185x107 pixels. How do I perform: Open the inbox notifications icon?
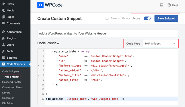click(x=162, y=5)
